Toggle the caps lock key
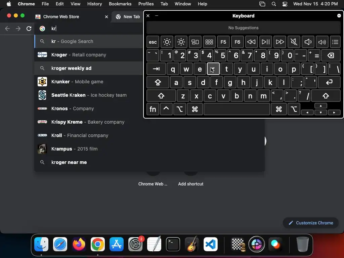Screen dimensions: 344x258 pos(158,82)
